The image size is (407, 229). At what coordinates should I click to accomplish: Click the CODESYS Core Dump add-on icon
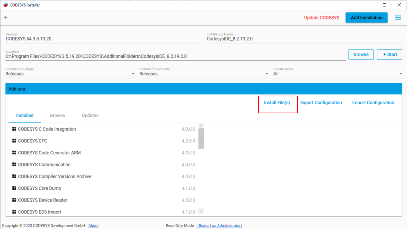pyautogui.click(x=14, y=188)
